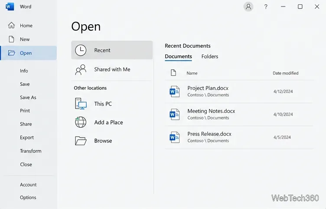Click the Word file icon for Meeting Notes.docx
The image size is (326, 209).
click(175, 114)
